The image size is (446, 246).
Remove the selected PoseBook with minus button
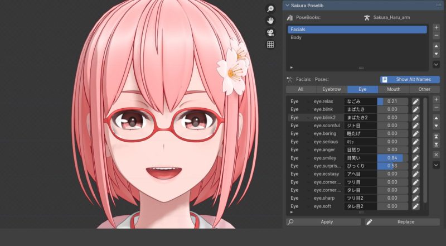[436, 36]
